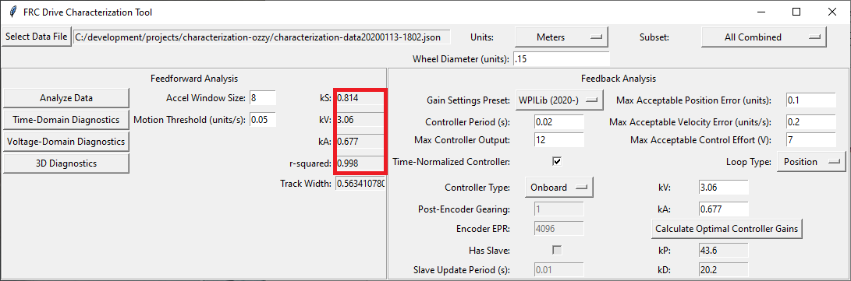
Task: Open the Subset dropdown showing All Combined
Action: coord(764,37)
